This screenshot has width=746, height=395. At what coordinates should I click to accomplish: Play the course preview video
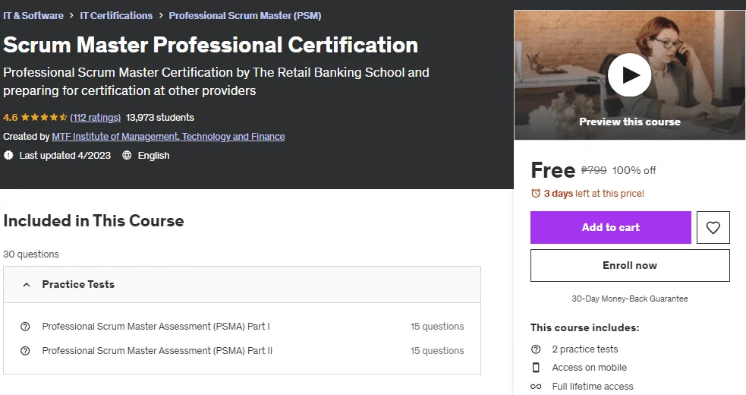pos(629,74)
